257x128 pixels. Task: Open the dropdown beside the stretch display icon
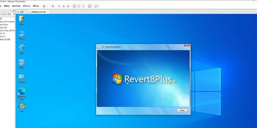click(99, 6)
